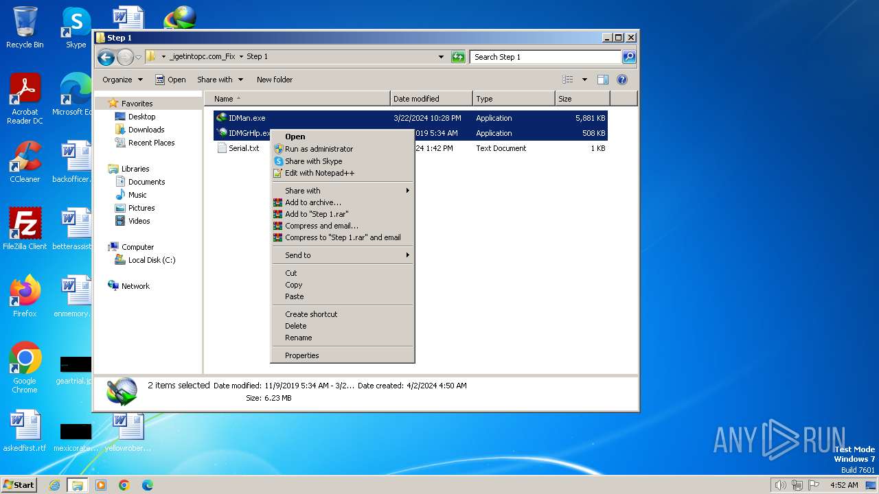
Task: Click Edge icon in taskbar
Action: 148,485
